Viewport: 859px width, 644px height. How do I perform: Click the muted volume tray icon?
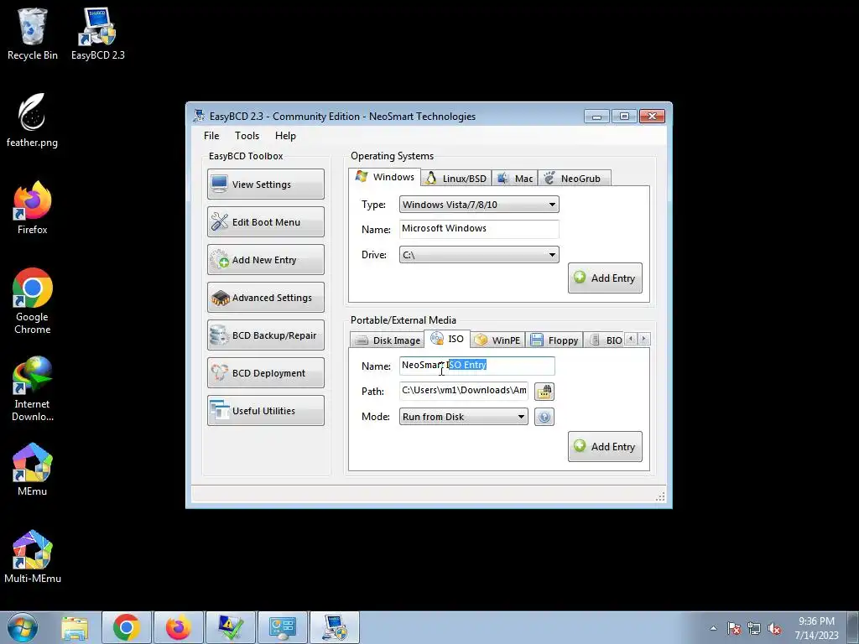pyautogui.click(x=774, y=629)
